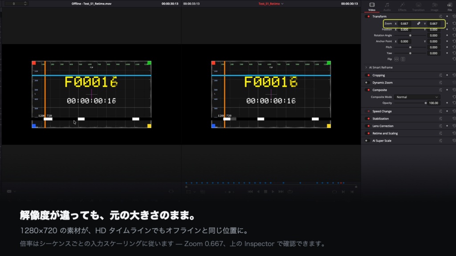Open the File inspector tab

pos(450,6)
